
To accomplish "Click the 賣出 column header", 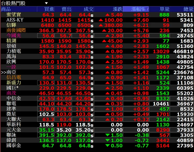I will [63, 9].
